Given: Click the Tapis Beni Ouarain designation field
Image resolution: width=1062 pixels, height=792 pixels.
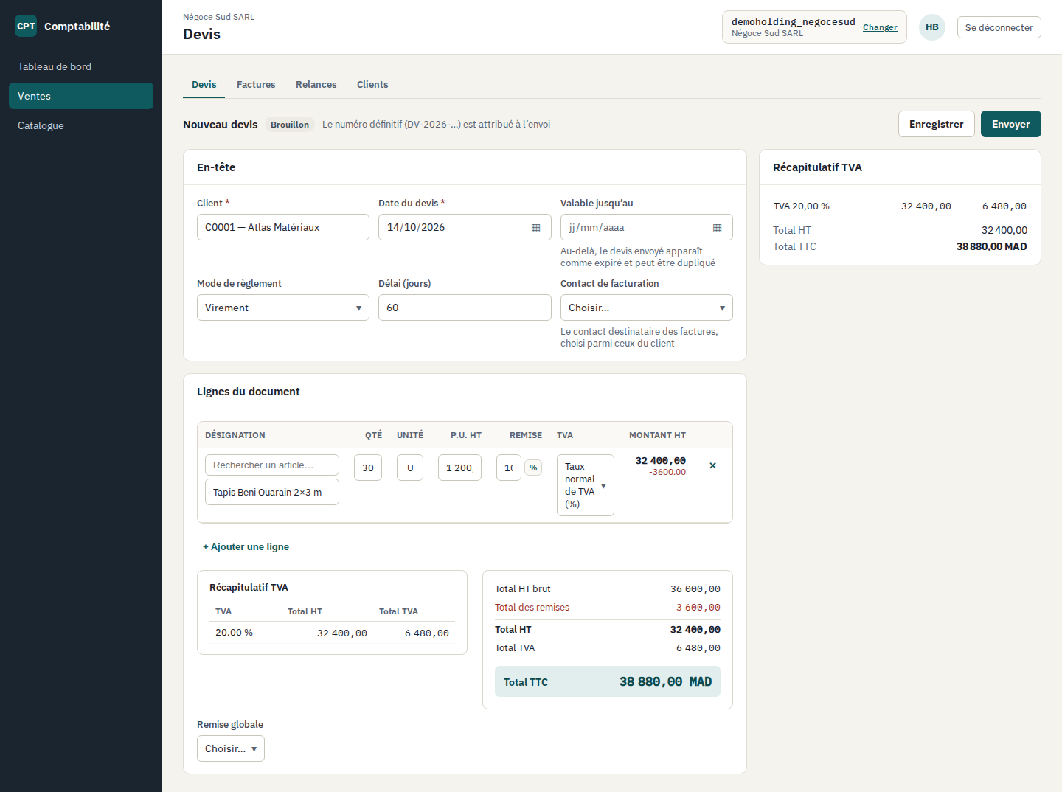Looking at the screenshot, I should (x=272, y=492).
